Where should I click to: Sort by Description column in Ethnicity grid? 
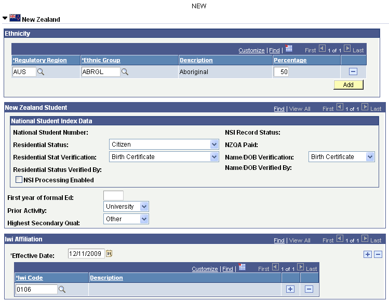[x=196, y=60]
